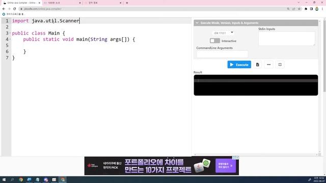Click the class name 'Main' on line 3
The height and width of the screenshot is (183, 326).
[54, 33]
